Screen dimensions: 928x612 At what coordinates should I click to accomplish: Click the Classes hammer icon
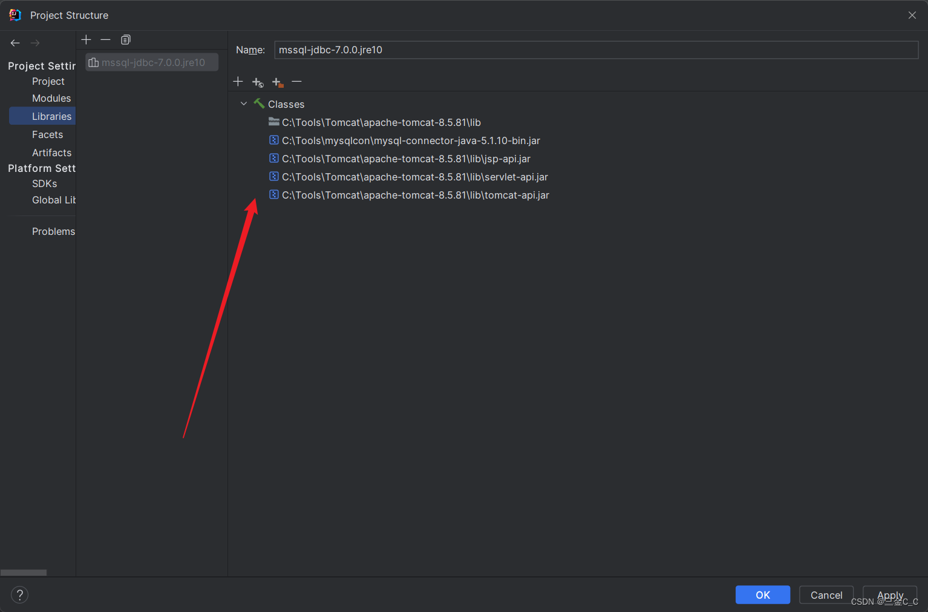tap(259, 104)
